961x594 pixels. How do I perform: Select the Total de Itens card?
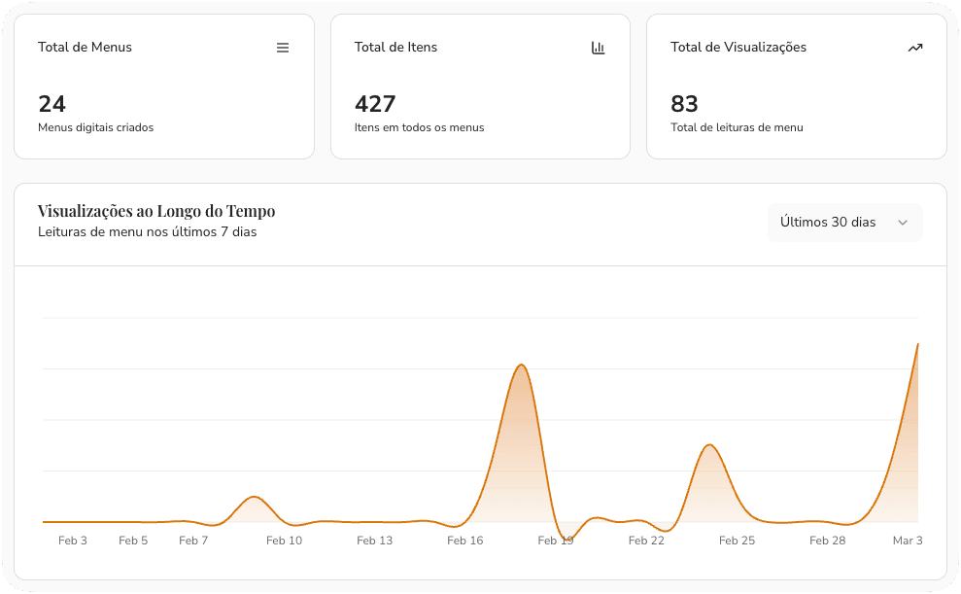click(480, 86)
